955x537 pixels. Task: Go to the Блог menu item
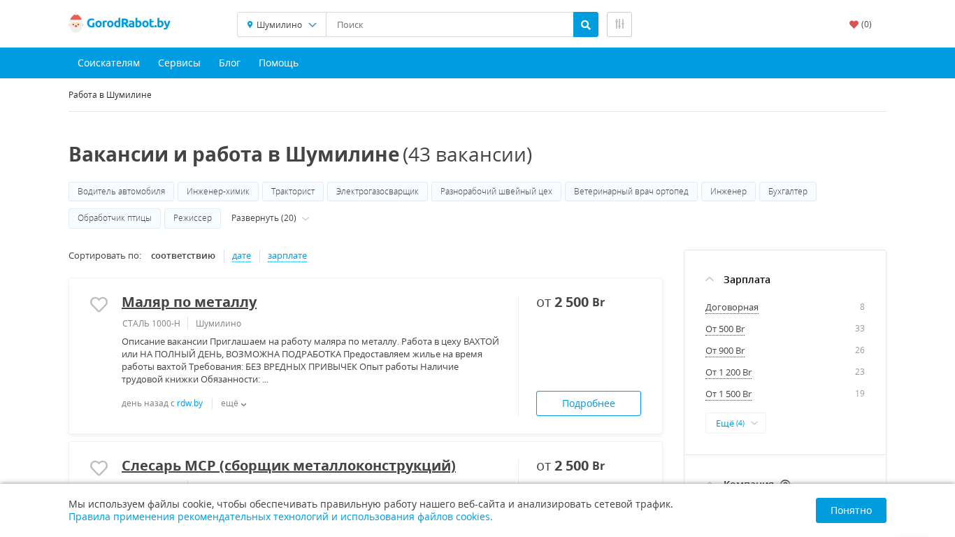pyautogui.click(x=229, y=63)
